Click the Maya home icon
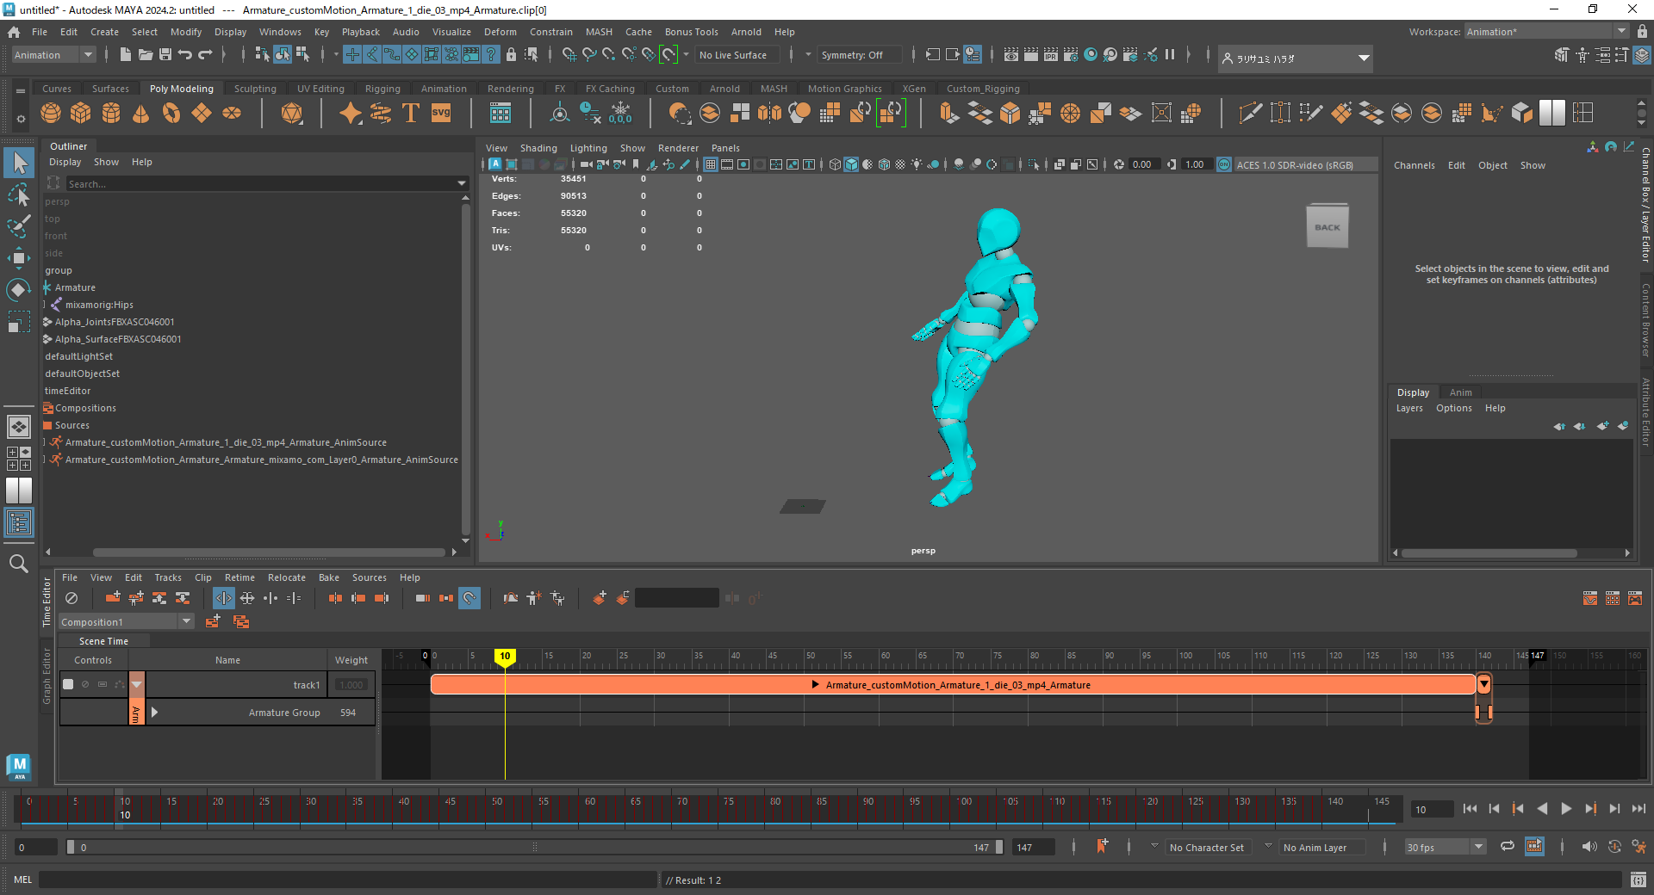Screen dimensions: 1654x895 coord(14,32)
